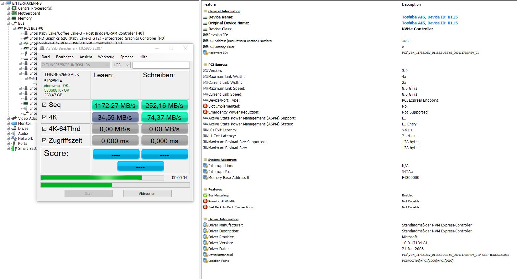Click the red X icon beside Slot Implemented
This screenshot has width=517, height=279.
205,106
